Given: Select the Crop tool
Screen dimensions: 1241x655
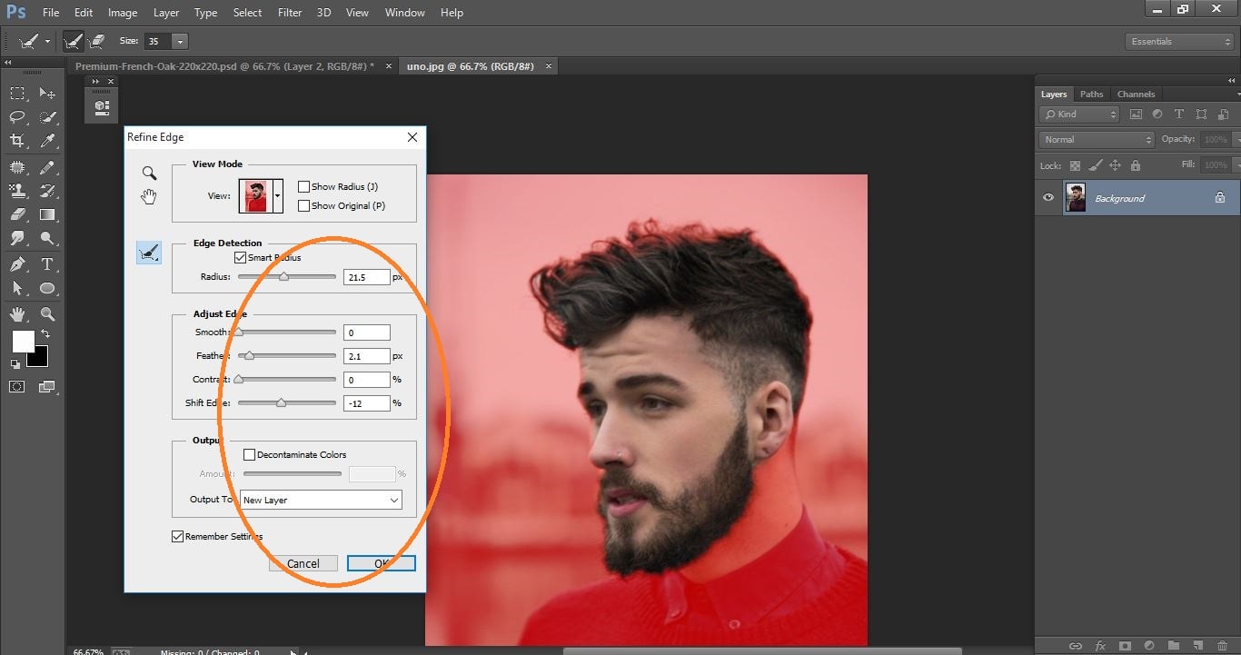Looking at the screenshot, I should click(16, 141).
